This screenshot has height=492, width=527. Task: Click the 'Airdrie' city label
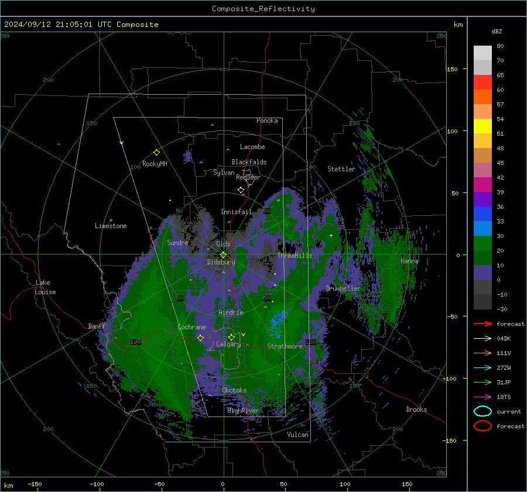coord(231,312)
